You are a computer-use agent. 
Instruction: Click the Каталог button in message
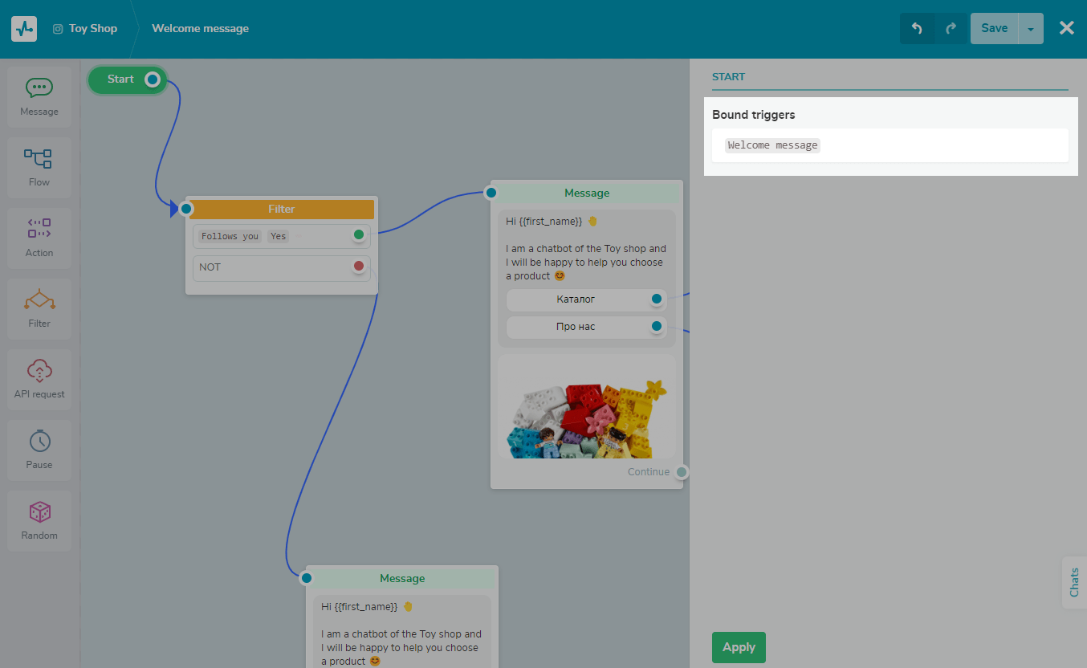point(576,299)
